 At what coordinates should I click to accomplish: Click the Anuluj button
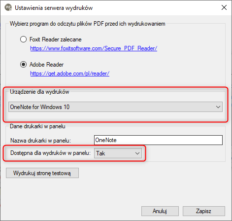(x=160, y=211)
